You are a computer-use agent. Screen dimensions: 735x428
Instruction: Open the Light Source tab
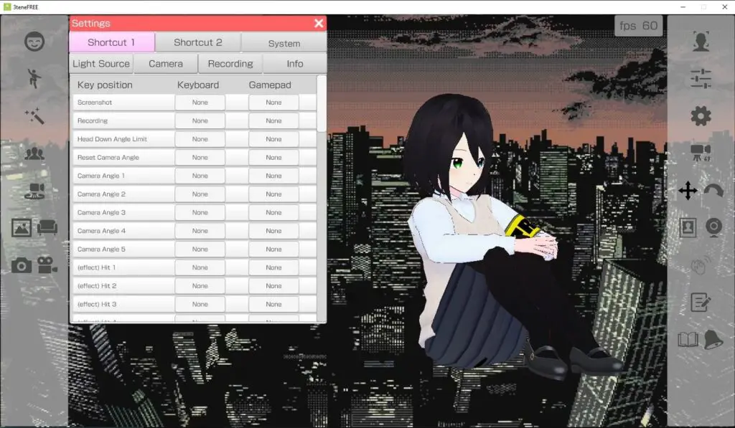click(x=101, y=64)
